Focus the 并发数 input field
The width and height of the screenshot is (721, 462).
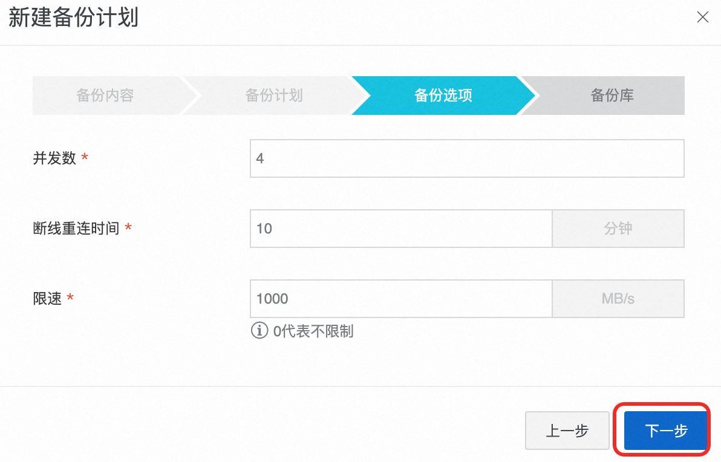[x=467, y=158]
